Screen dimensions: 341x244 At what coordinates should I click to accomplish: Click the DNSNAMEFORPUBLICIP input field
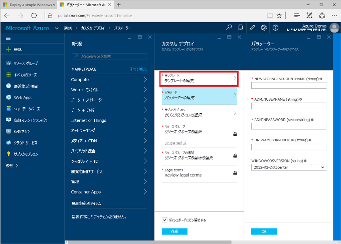point(289,147)
